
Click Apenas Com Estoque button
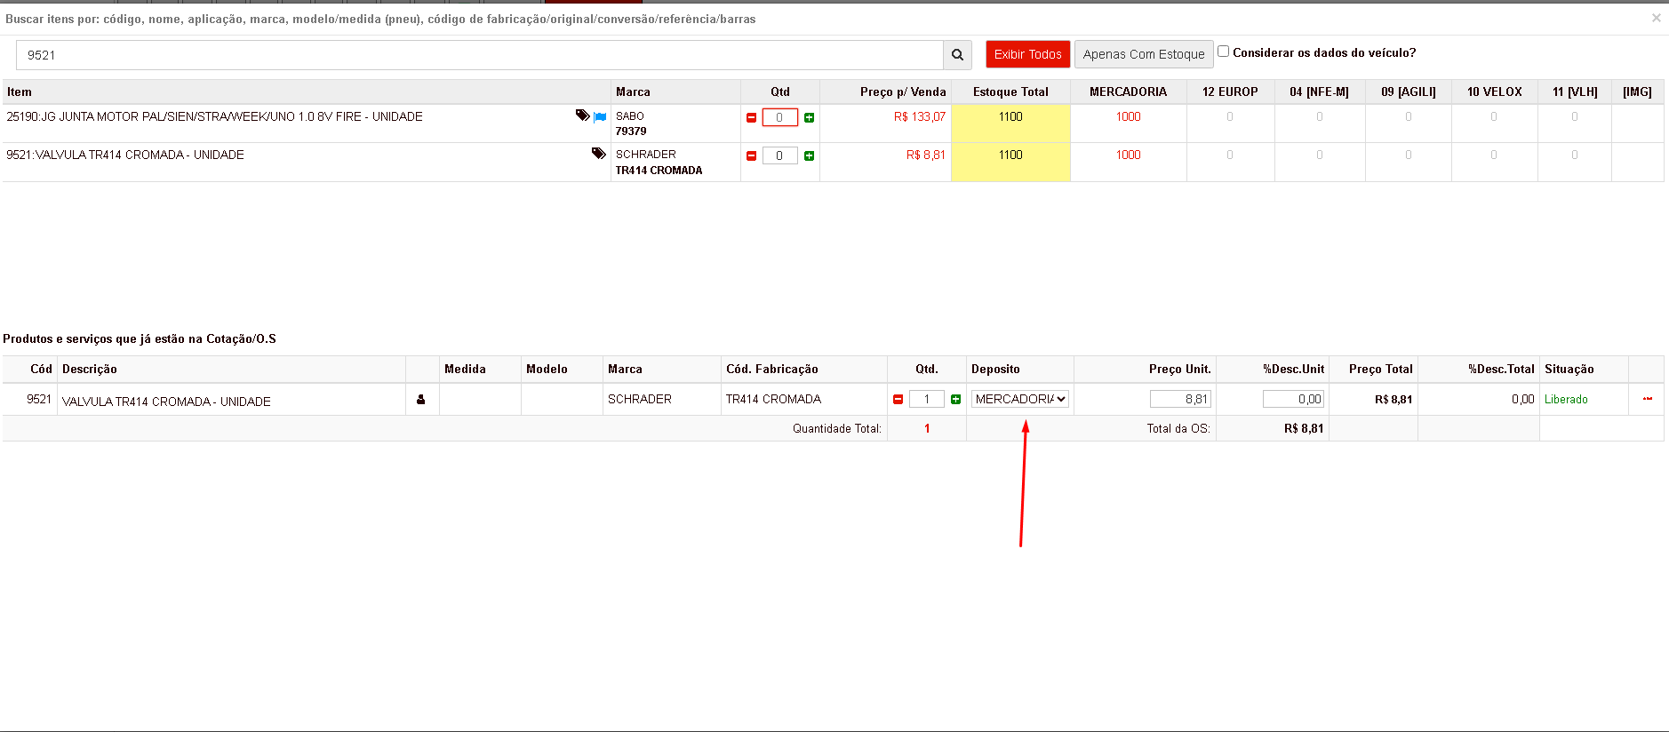(1144, 54)
